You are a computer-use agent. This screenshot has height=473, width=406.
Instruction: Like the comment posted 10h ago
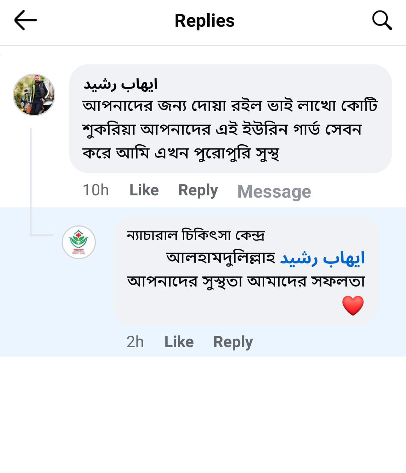(x=144, y=190)
